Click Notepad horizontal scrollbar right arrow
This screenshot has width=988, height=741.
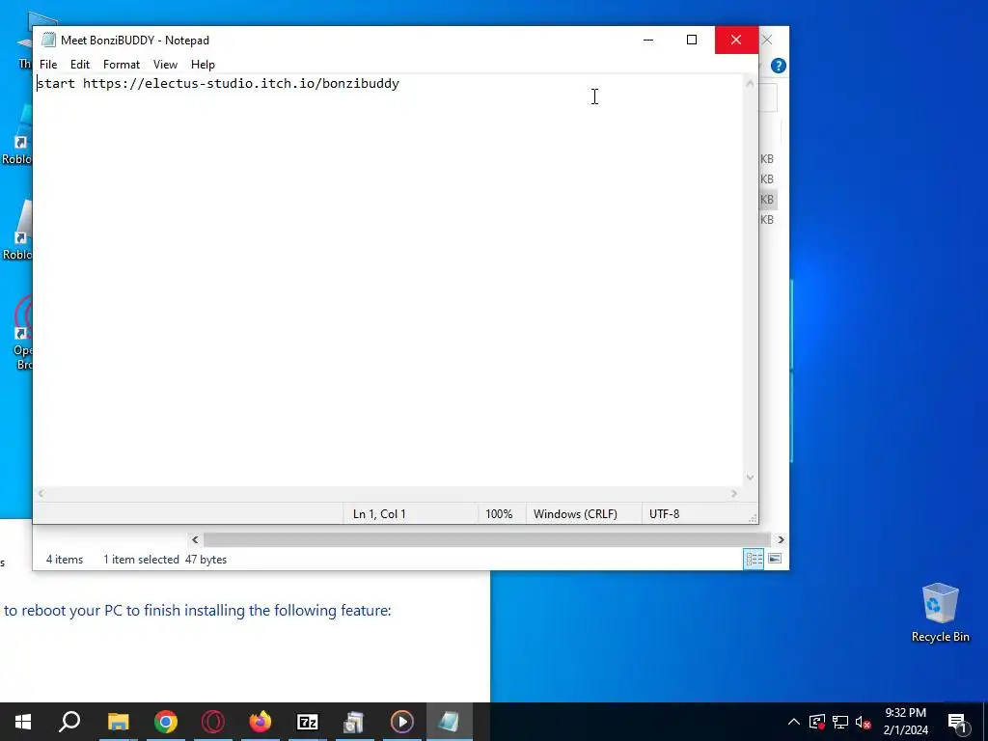[x=734, y=493]
